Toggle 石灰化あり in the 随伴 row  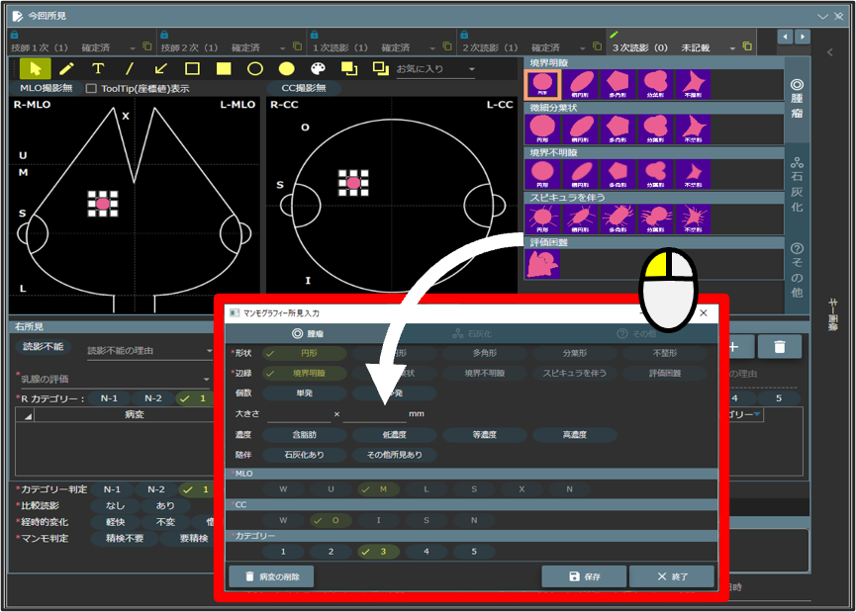coord(304,455)
